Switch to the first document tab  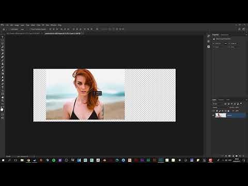coord(23,34)
